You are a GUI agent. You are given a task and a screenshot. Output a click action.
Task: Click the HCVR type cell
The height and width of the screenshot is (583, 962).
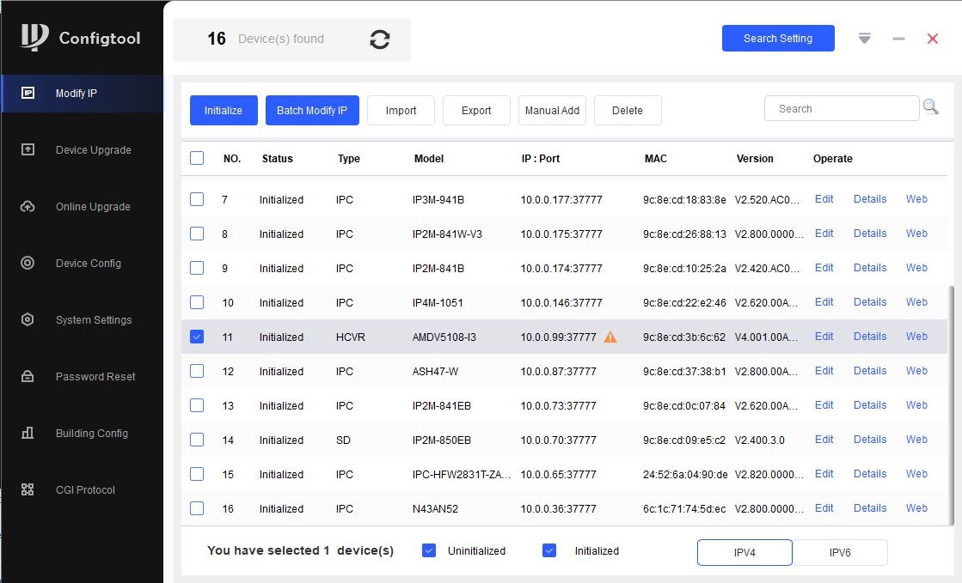tap(350, 337)
